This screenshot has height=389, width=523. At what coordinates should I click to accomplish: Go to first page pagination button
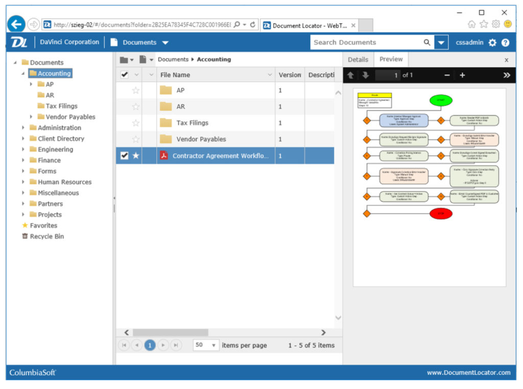[x=124, y=345]
